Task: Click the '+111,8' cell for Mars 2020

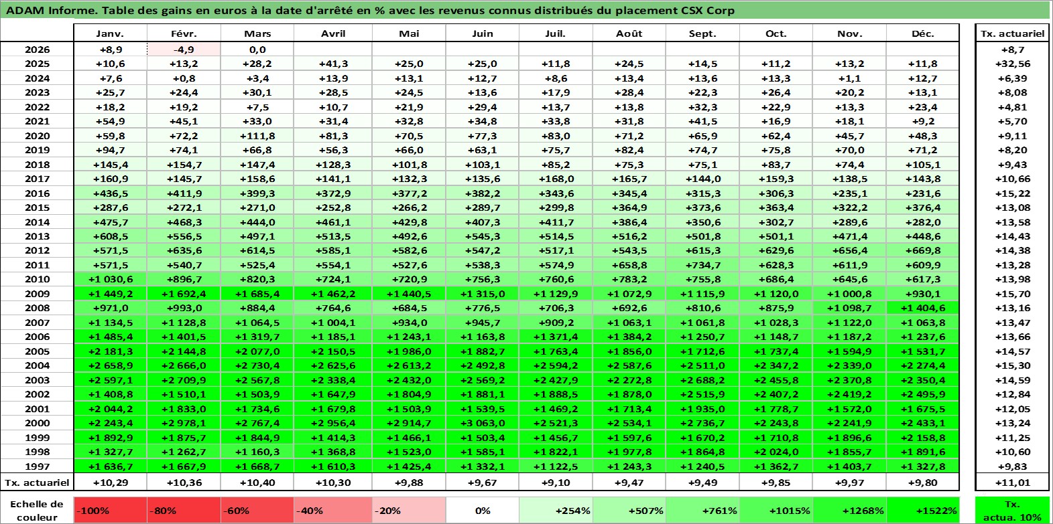Action: point(257,136)
